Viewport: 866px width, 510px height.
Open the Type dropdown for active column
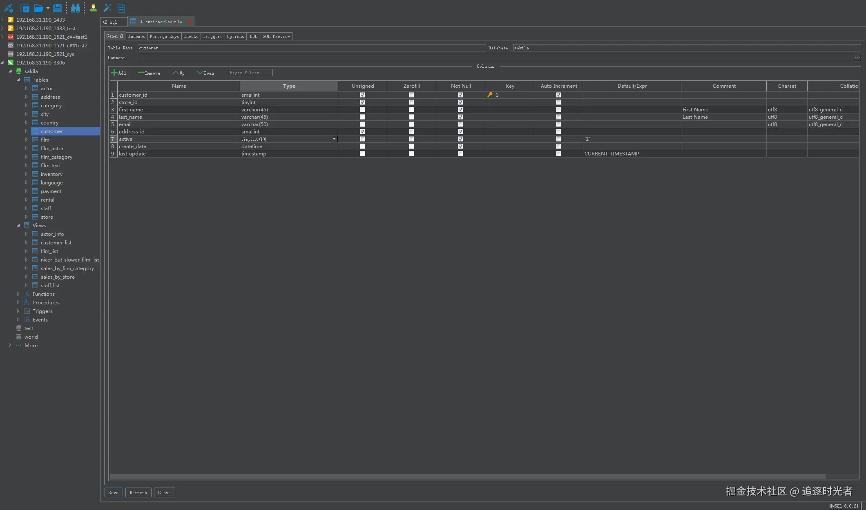click(x=334, y=139)
